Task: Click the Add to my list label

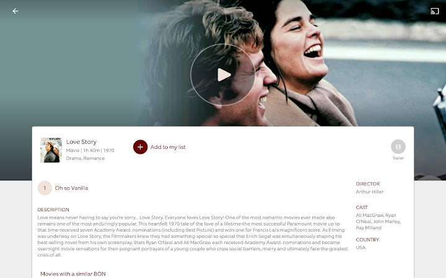Action: [168, 147]
